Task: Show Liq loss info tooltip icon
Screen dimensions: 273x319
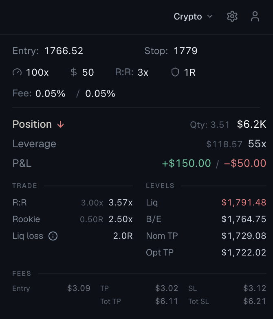Action: 53,236
